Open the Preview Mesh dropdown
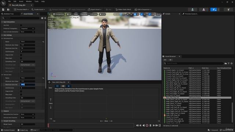This screenshot has width=235, height=132. pos(21,10)
